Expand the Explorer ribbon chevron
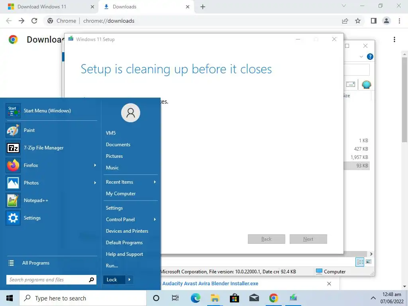This screenshot has height=306, width=408. pyautogui.click(x=361, y=57)
